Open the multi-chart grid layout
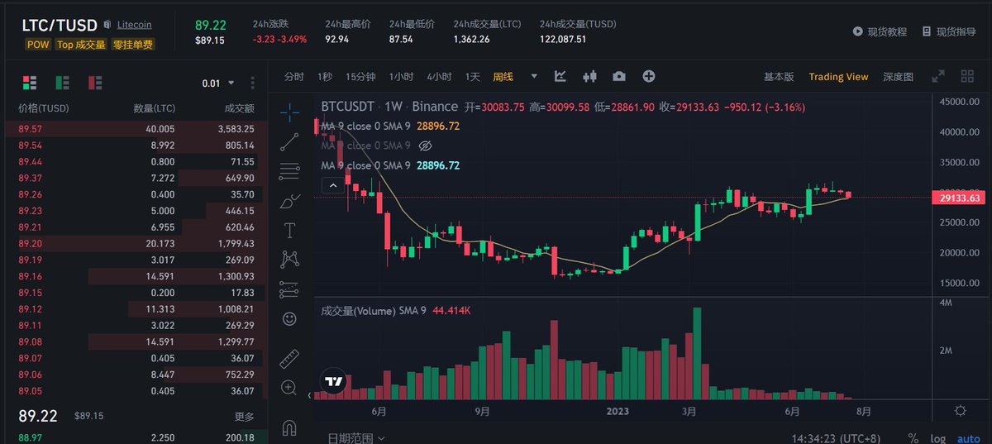Viewport: 992px width, 444px height. pyautogui.click(x=967, y=76)
